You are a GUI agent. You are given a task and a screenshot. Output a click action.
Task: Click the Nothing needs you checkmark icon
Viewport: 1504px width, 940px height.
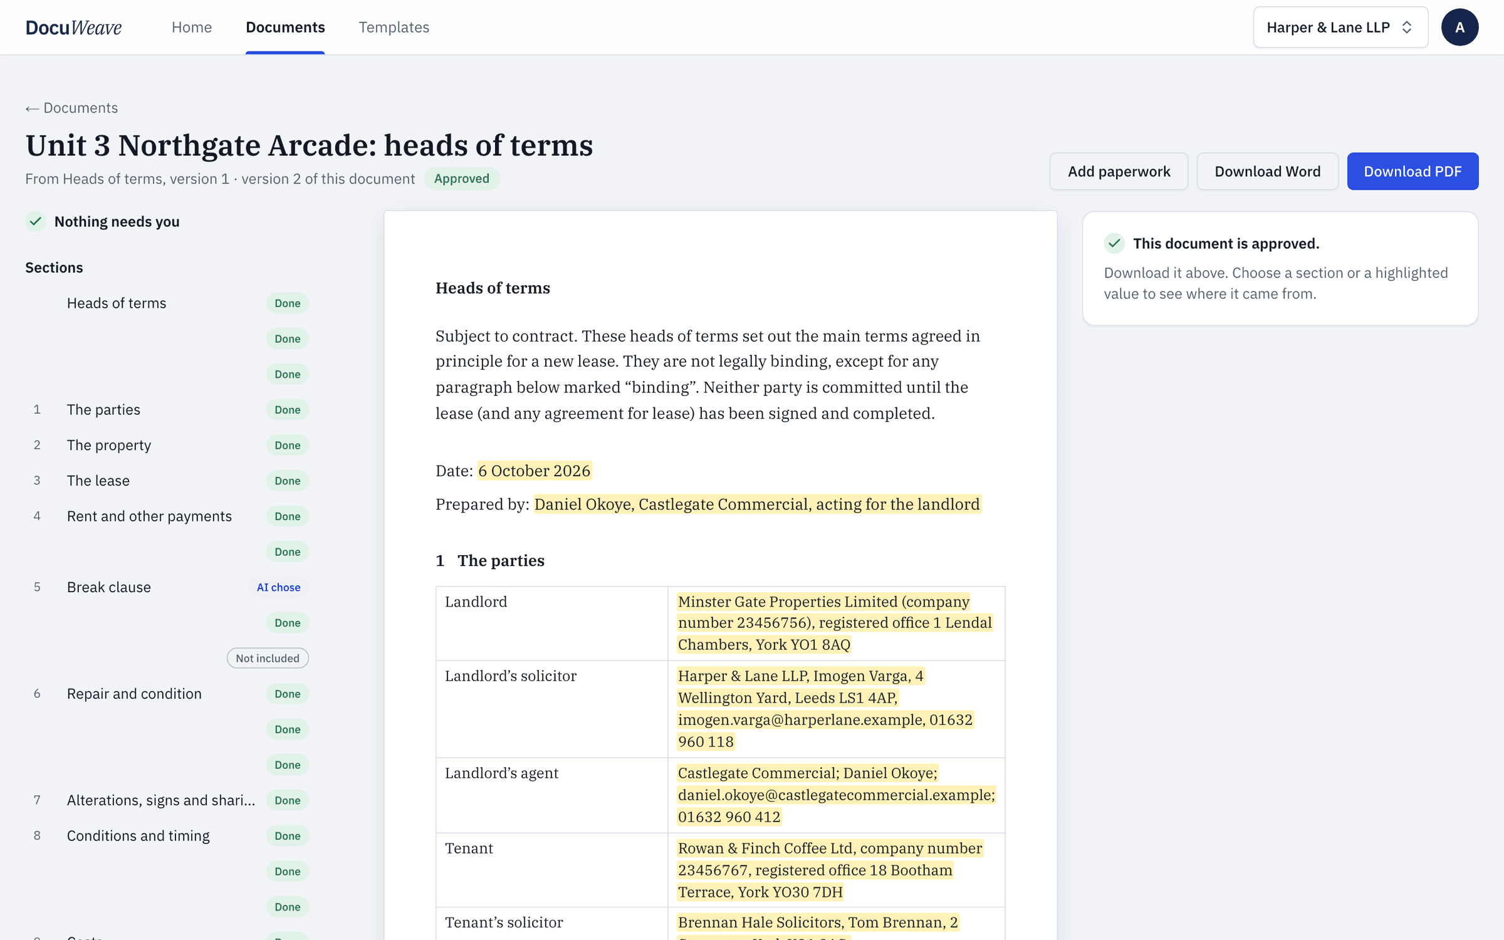coord(36,221)
